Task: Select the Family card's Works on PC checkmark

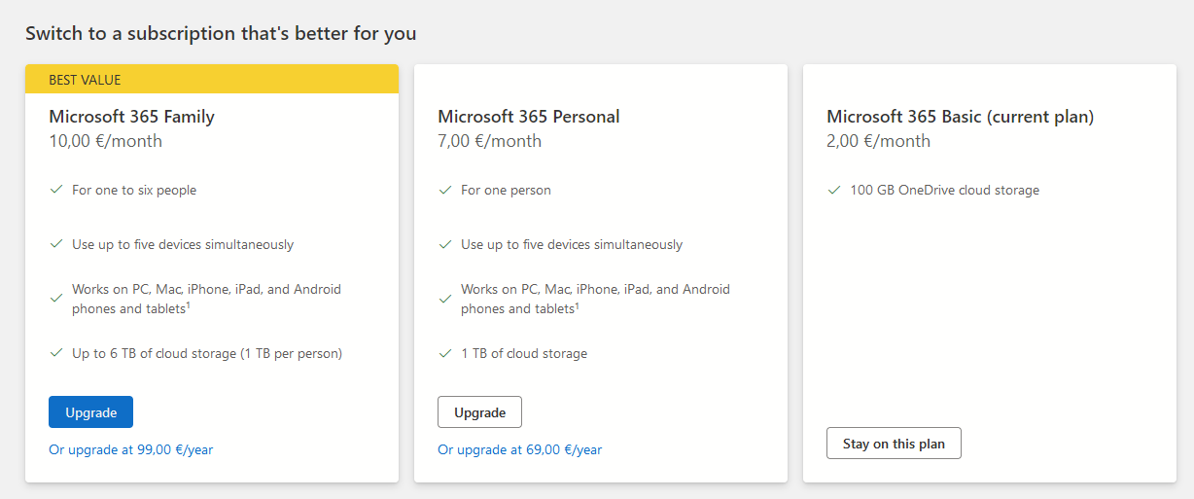Action: 56,299
